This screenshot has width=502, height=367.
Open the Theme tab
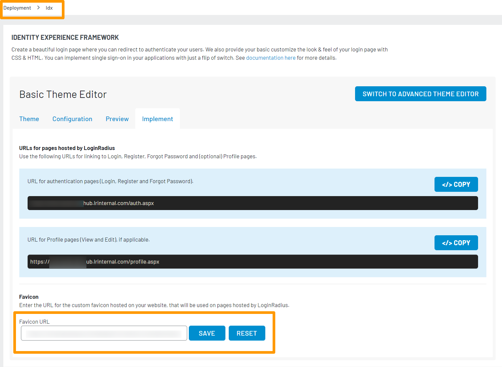29,119
